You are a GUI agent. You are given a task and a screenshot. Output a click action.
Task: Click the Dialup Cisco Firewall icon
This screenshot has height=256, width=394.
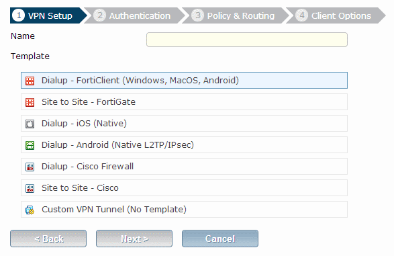pos(30,167)
